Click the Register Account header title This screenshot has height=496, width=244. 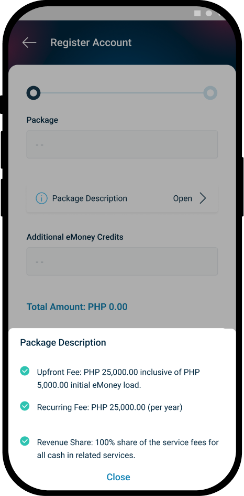click(x=91, y=43)
